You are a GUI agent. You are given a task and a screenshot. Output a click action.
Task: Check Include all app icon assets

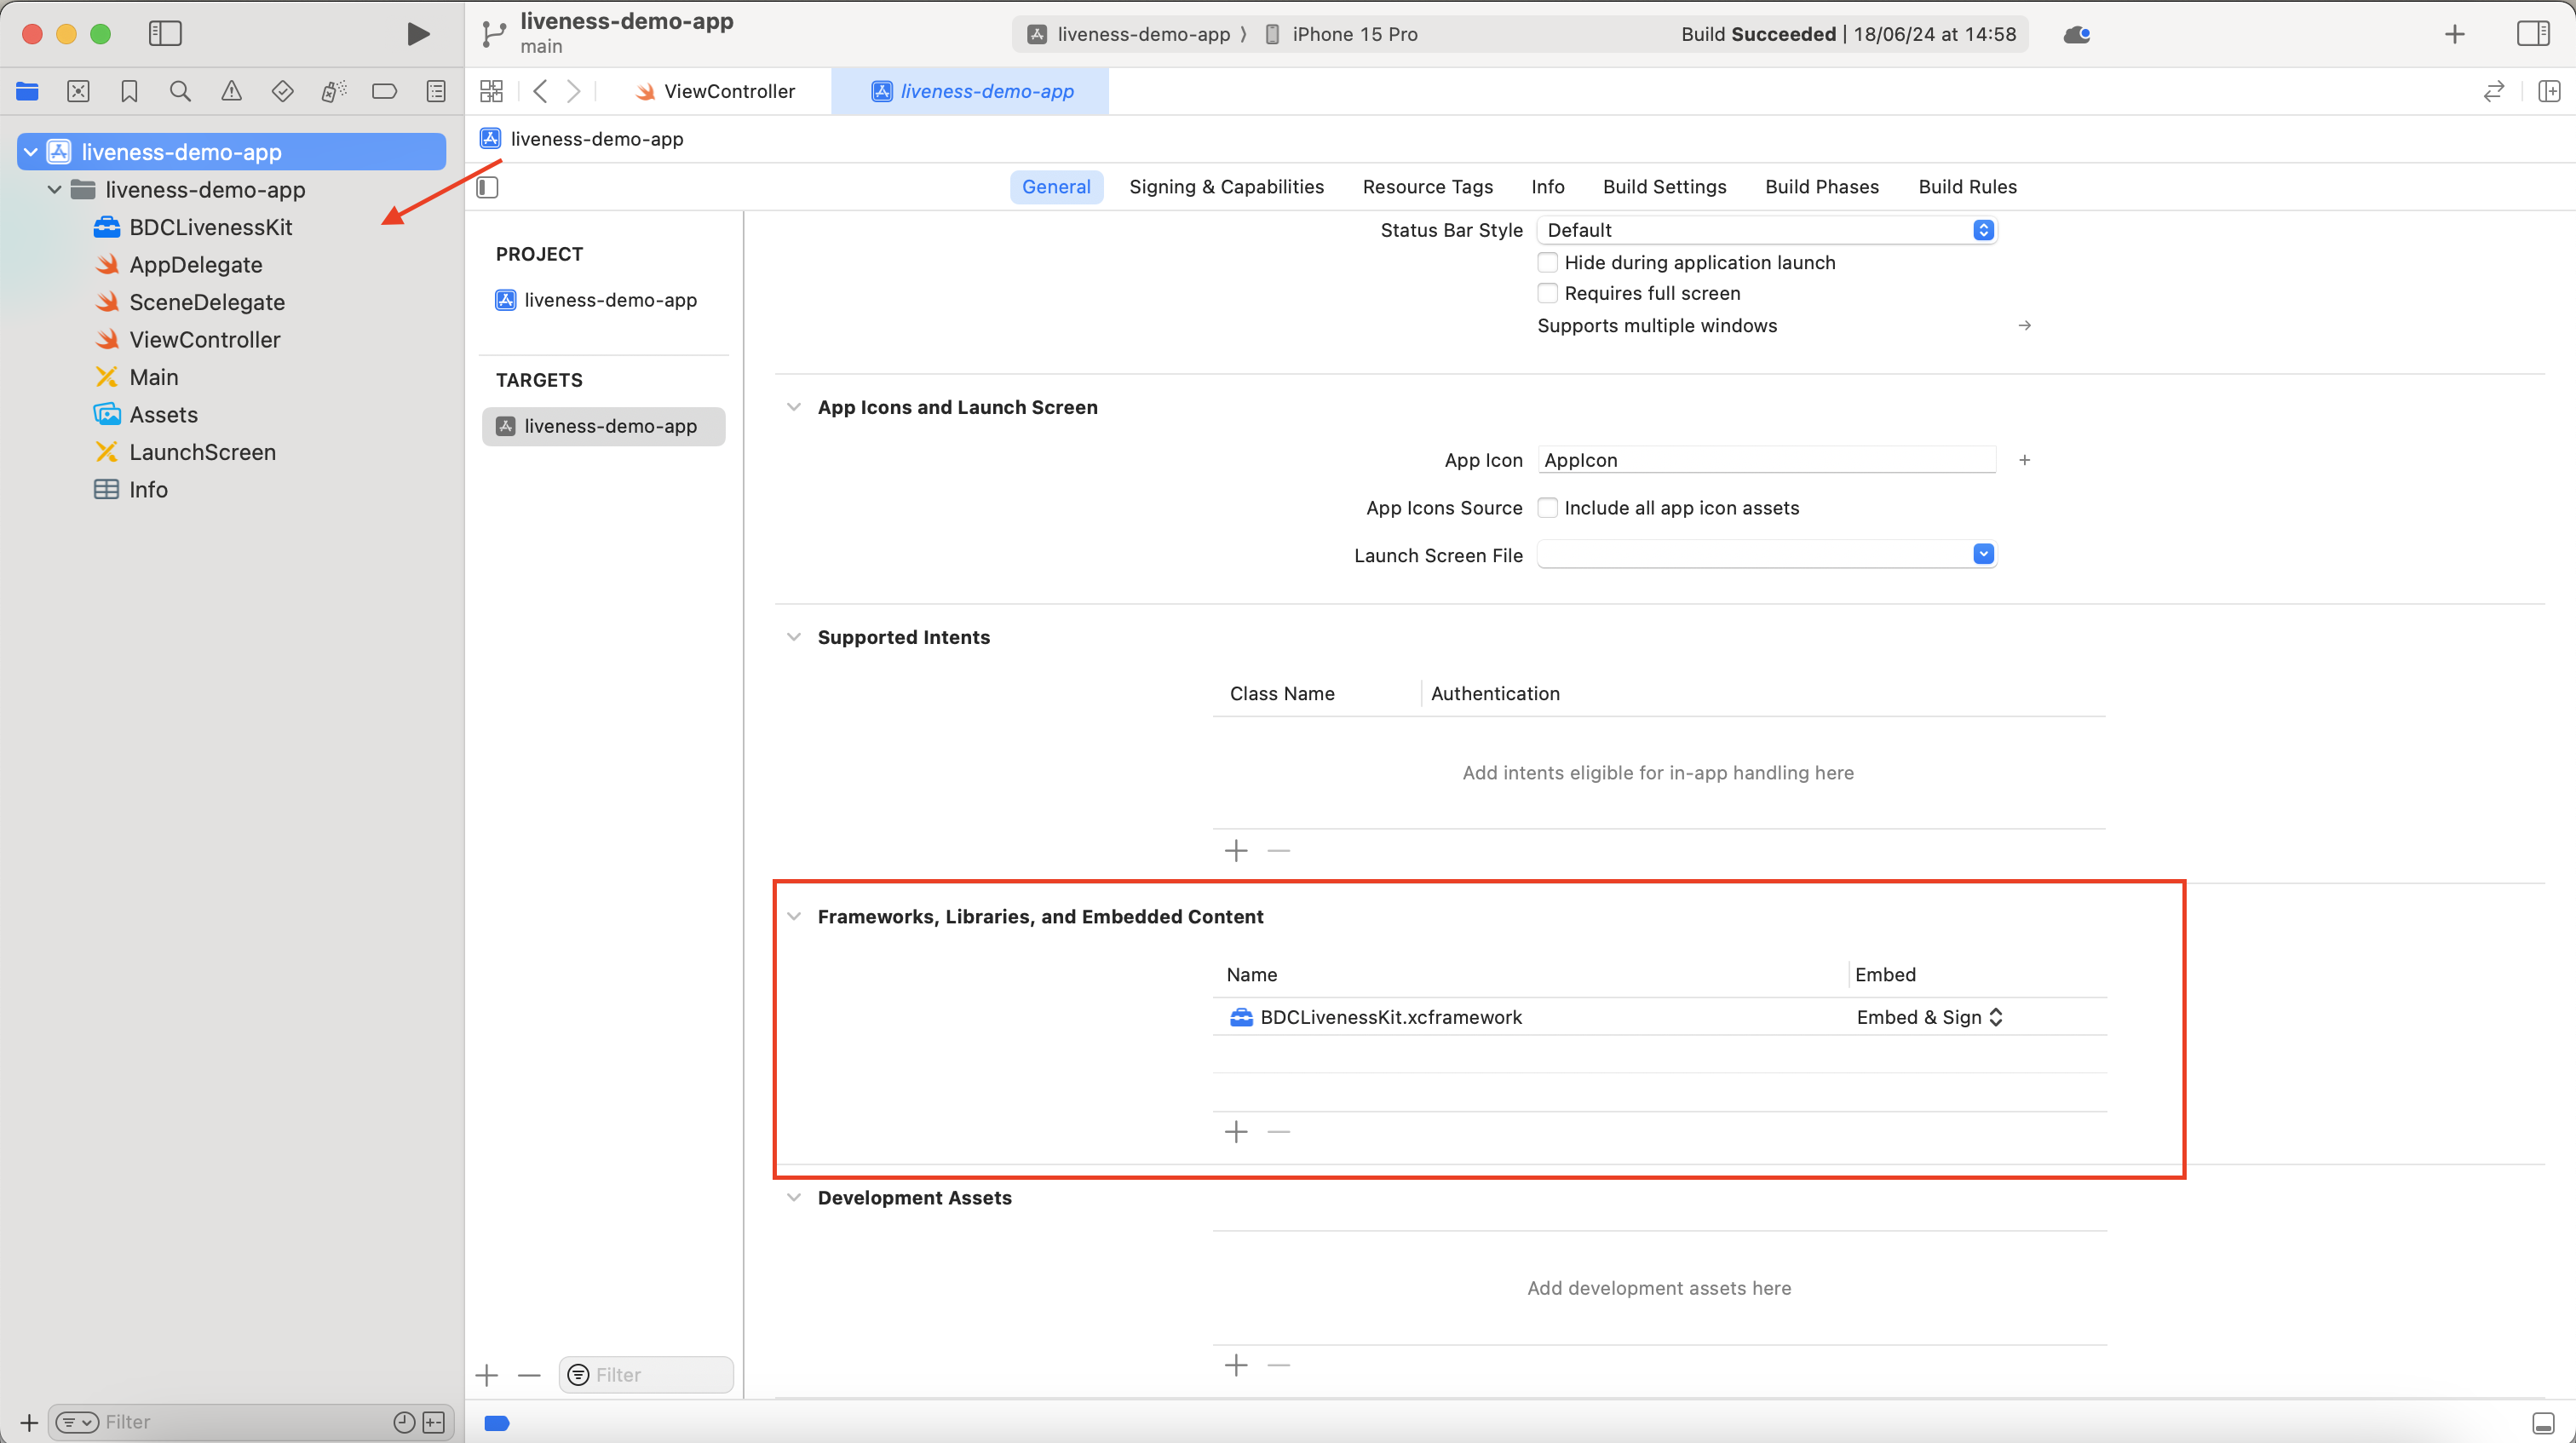[x=1547, y=507]
